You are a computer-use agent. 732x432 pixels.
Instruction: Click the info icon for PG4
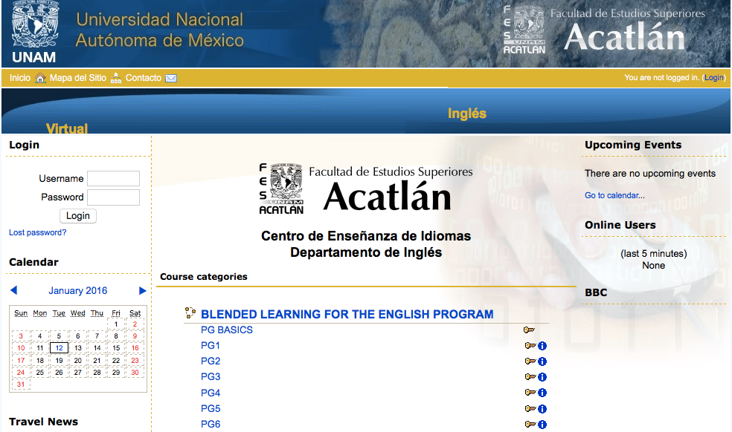click(x=542, y=393)
